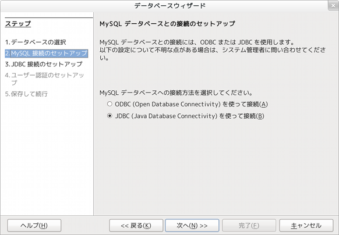The image size is (339, 235).
Task: Close the データベースウィザード window
Action: point(333,6)
